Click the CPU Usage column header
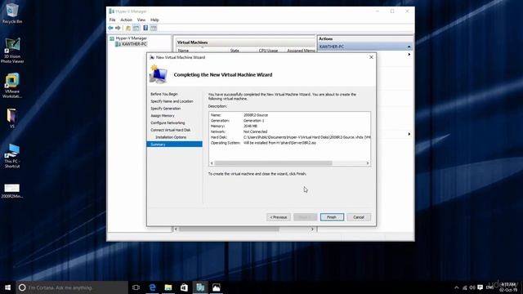Screen dimensions: 523x294 pyautogui.click(x=269, y=51)
